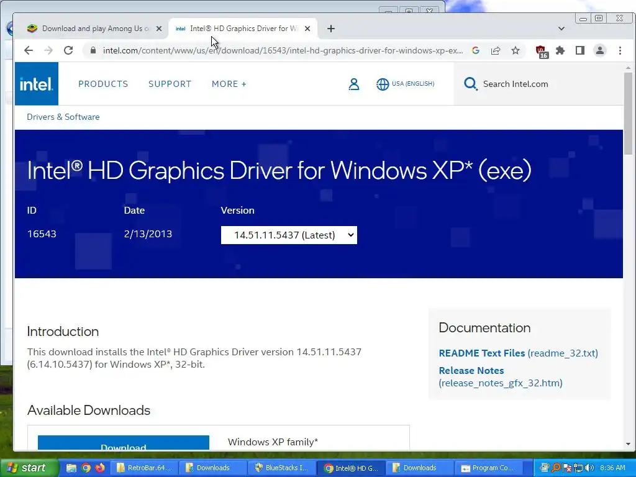Go back to the previous page
Viewport: 636px width, 477px height.
[x=29, y=50]
